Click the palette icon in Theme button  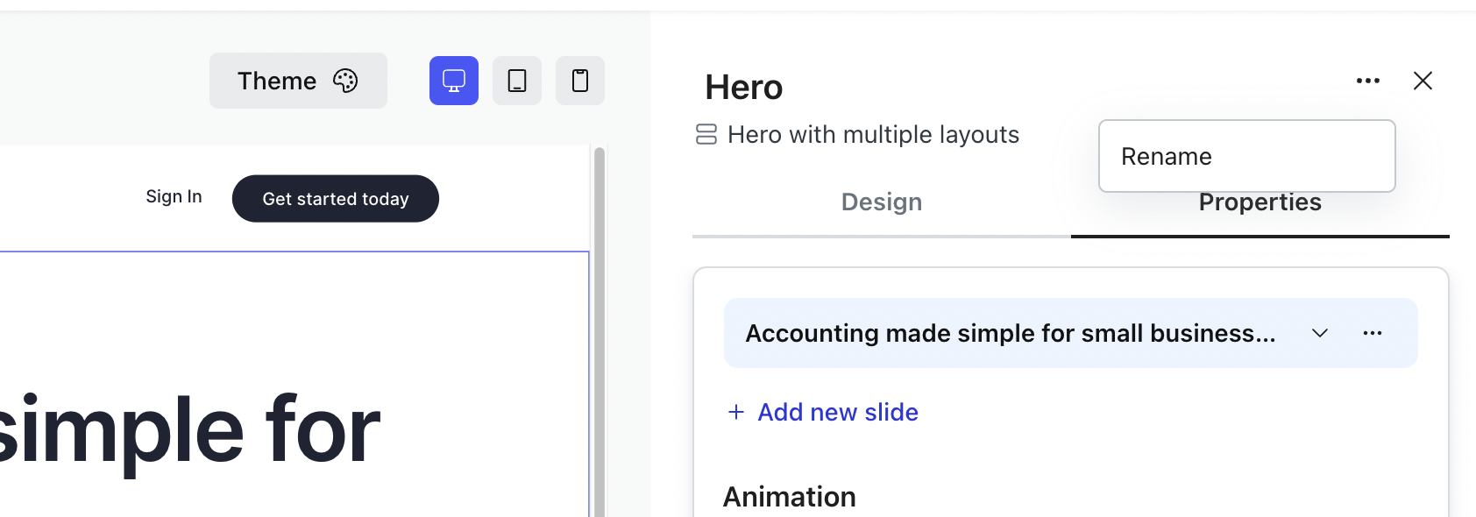coord(345,81)
